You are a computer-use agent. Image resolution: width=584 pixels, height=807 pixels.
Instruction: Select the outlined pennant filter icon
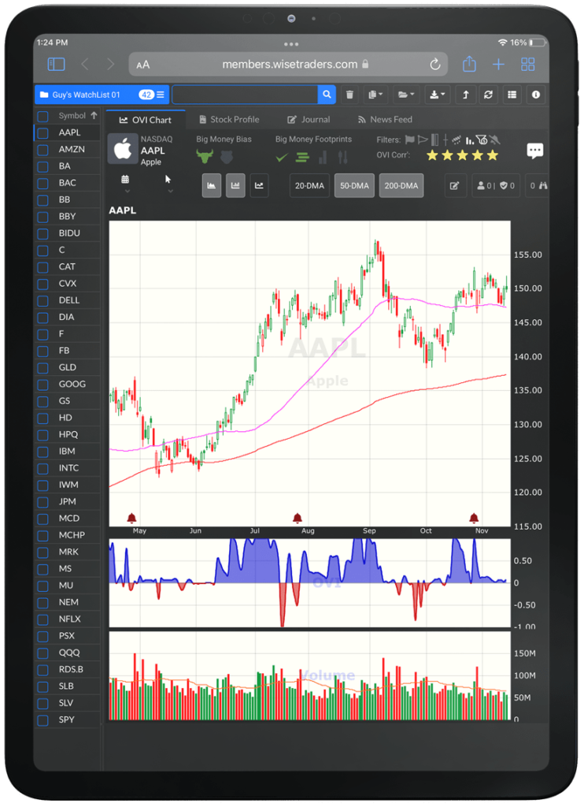pos(423,139)
